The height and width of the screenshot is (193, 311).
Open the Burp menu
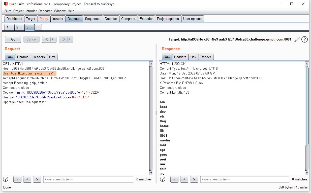(8, 11)
